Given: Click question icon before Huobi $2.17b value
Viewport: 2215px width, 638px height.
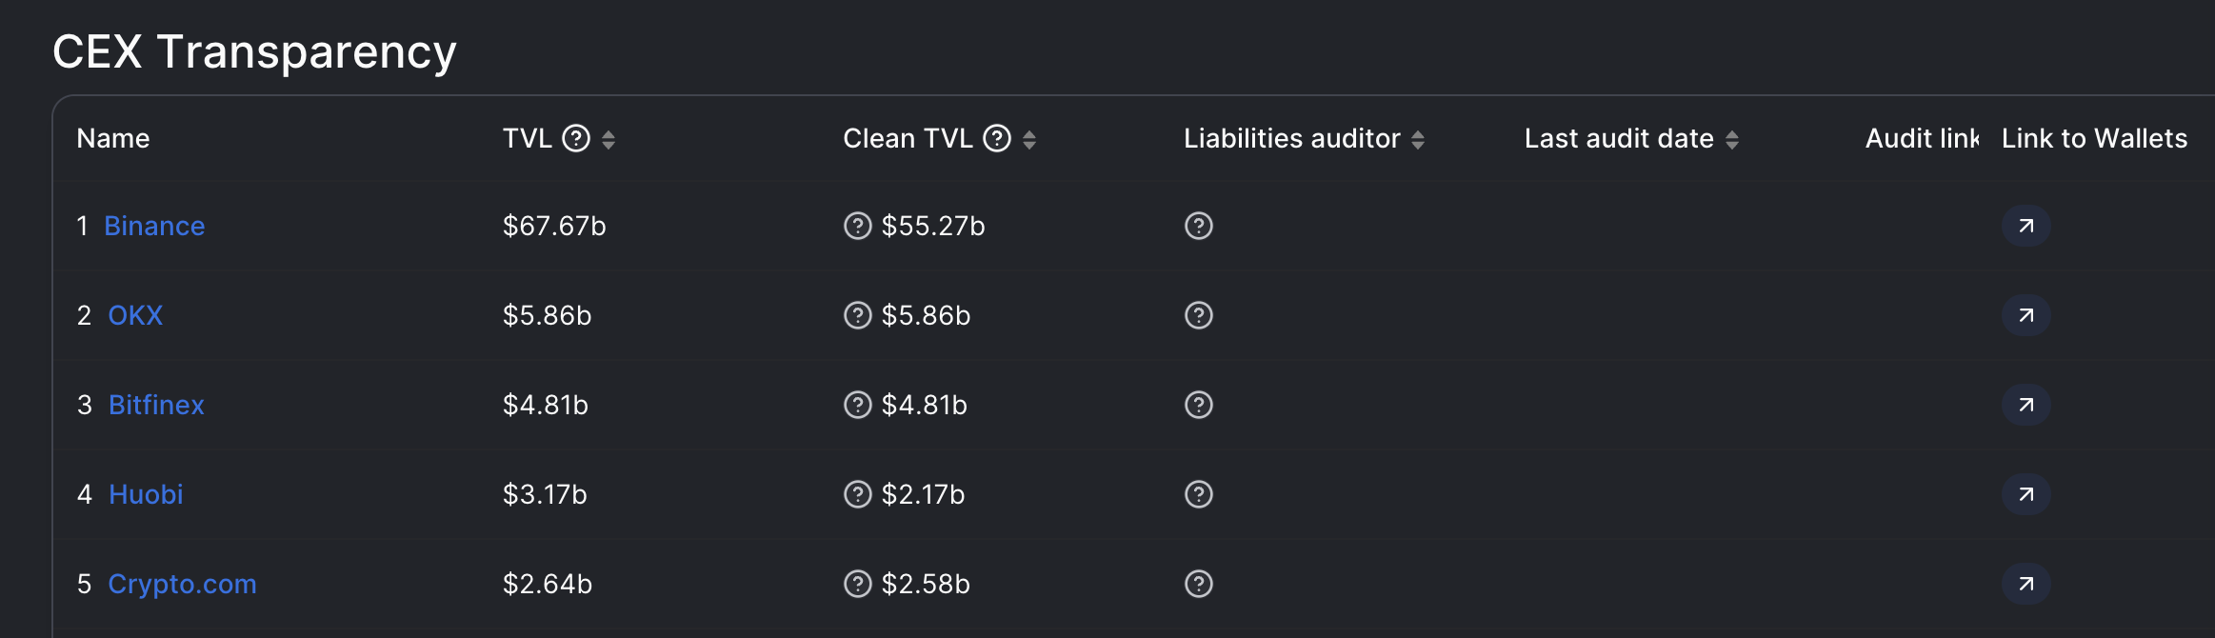Looking at the screenshot, I should tap(858, 494).
